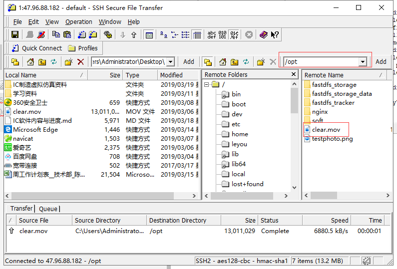This screenshot has height=269, width=397.
Task: Open the Operation menu
Action: (79, 22)
